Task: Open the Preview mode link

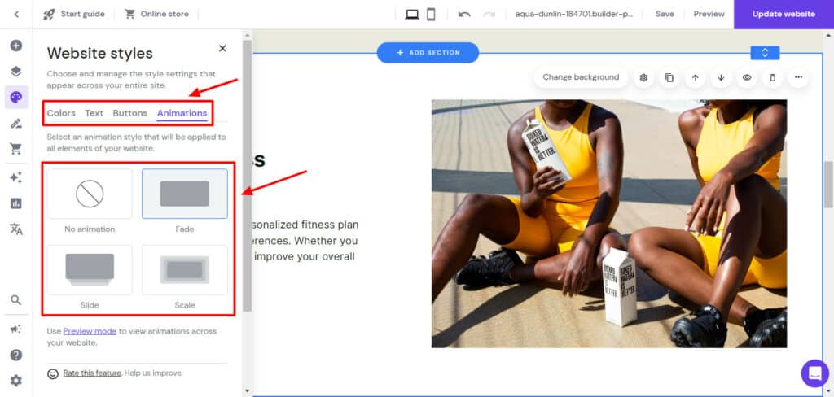Action: (90, 331)
